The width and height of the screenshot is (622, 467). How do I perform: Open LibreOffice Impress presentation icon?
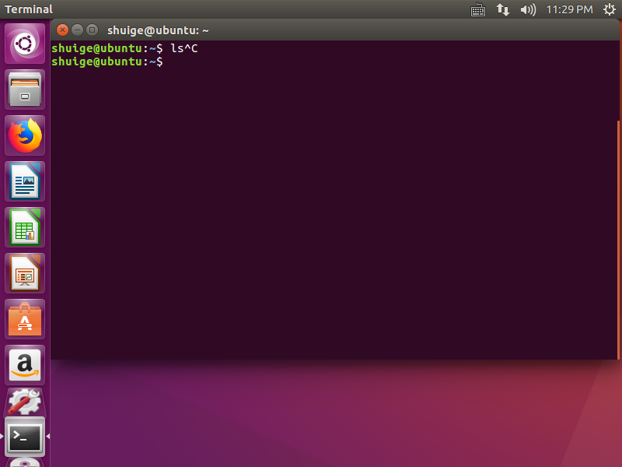[x=25, y=273]
